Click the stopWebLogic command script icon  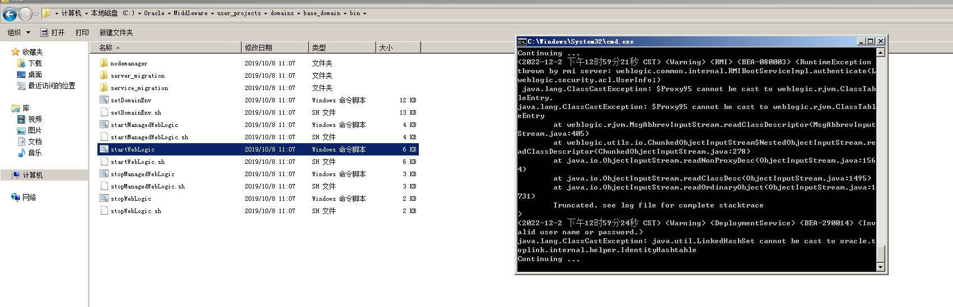[104, 198]
